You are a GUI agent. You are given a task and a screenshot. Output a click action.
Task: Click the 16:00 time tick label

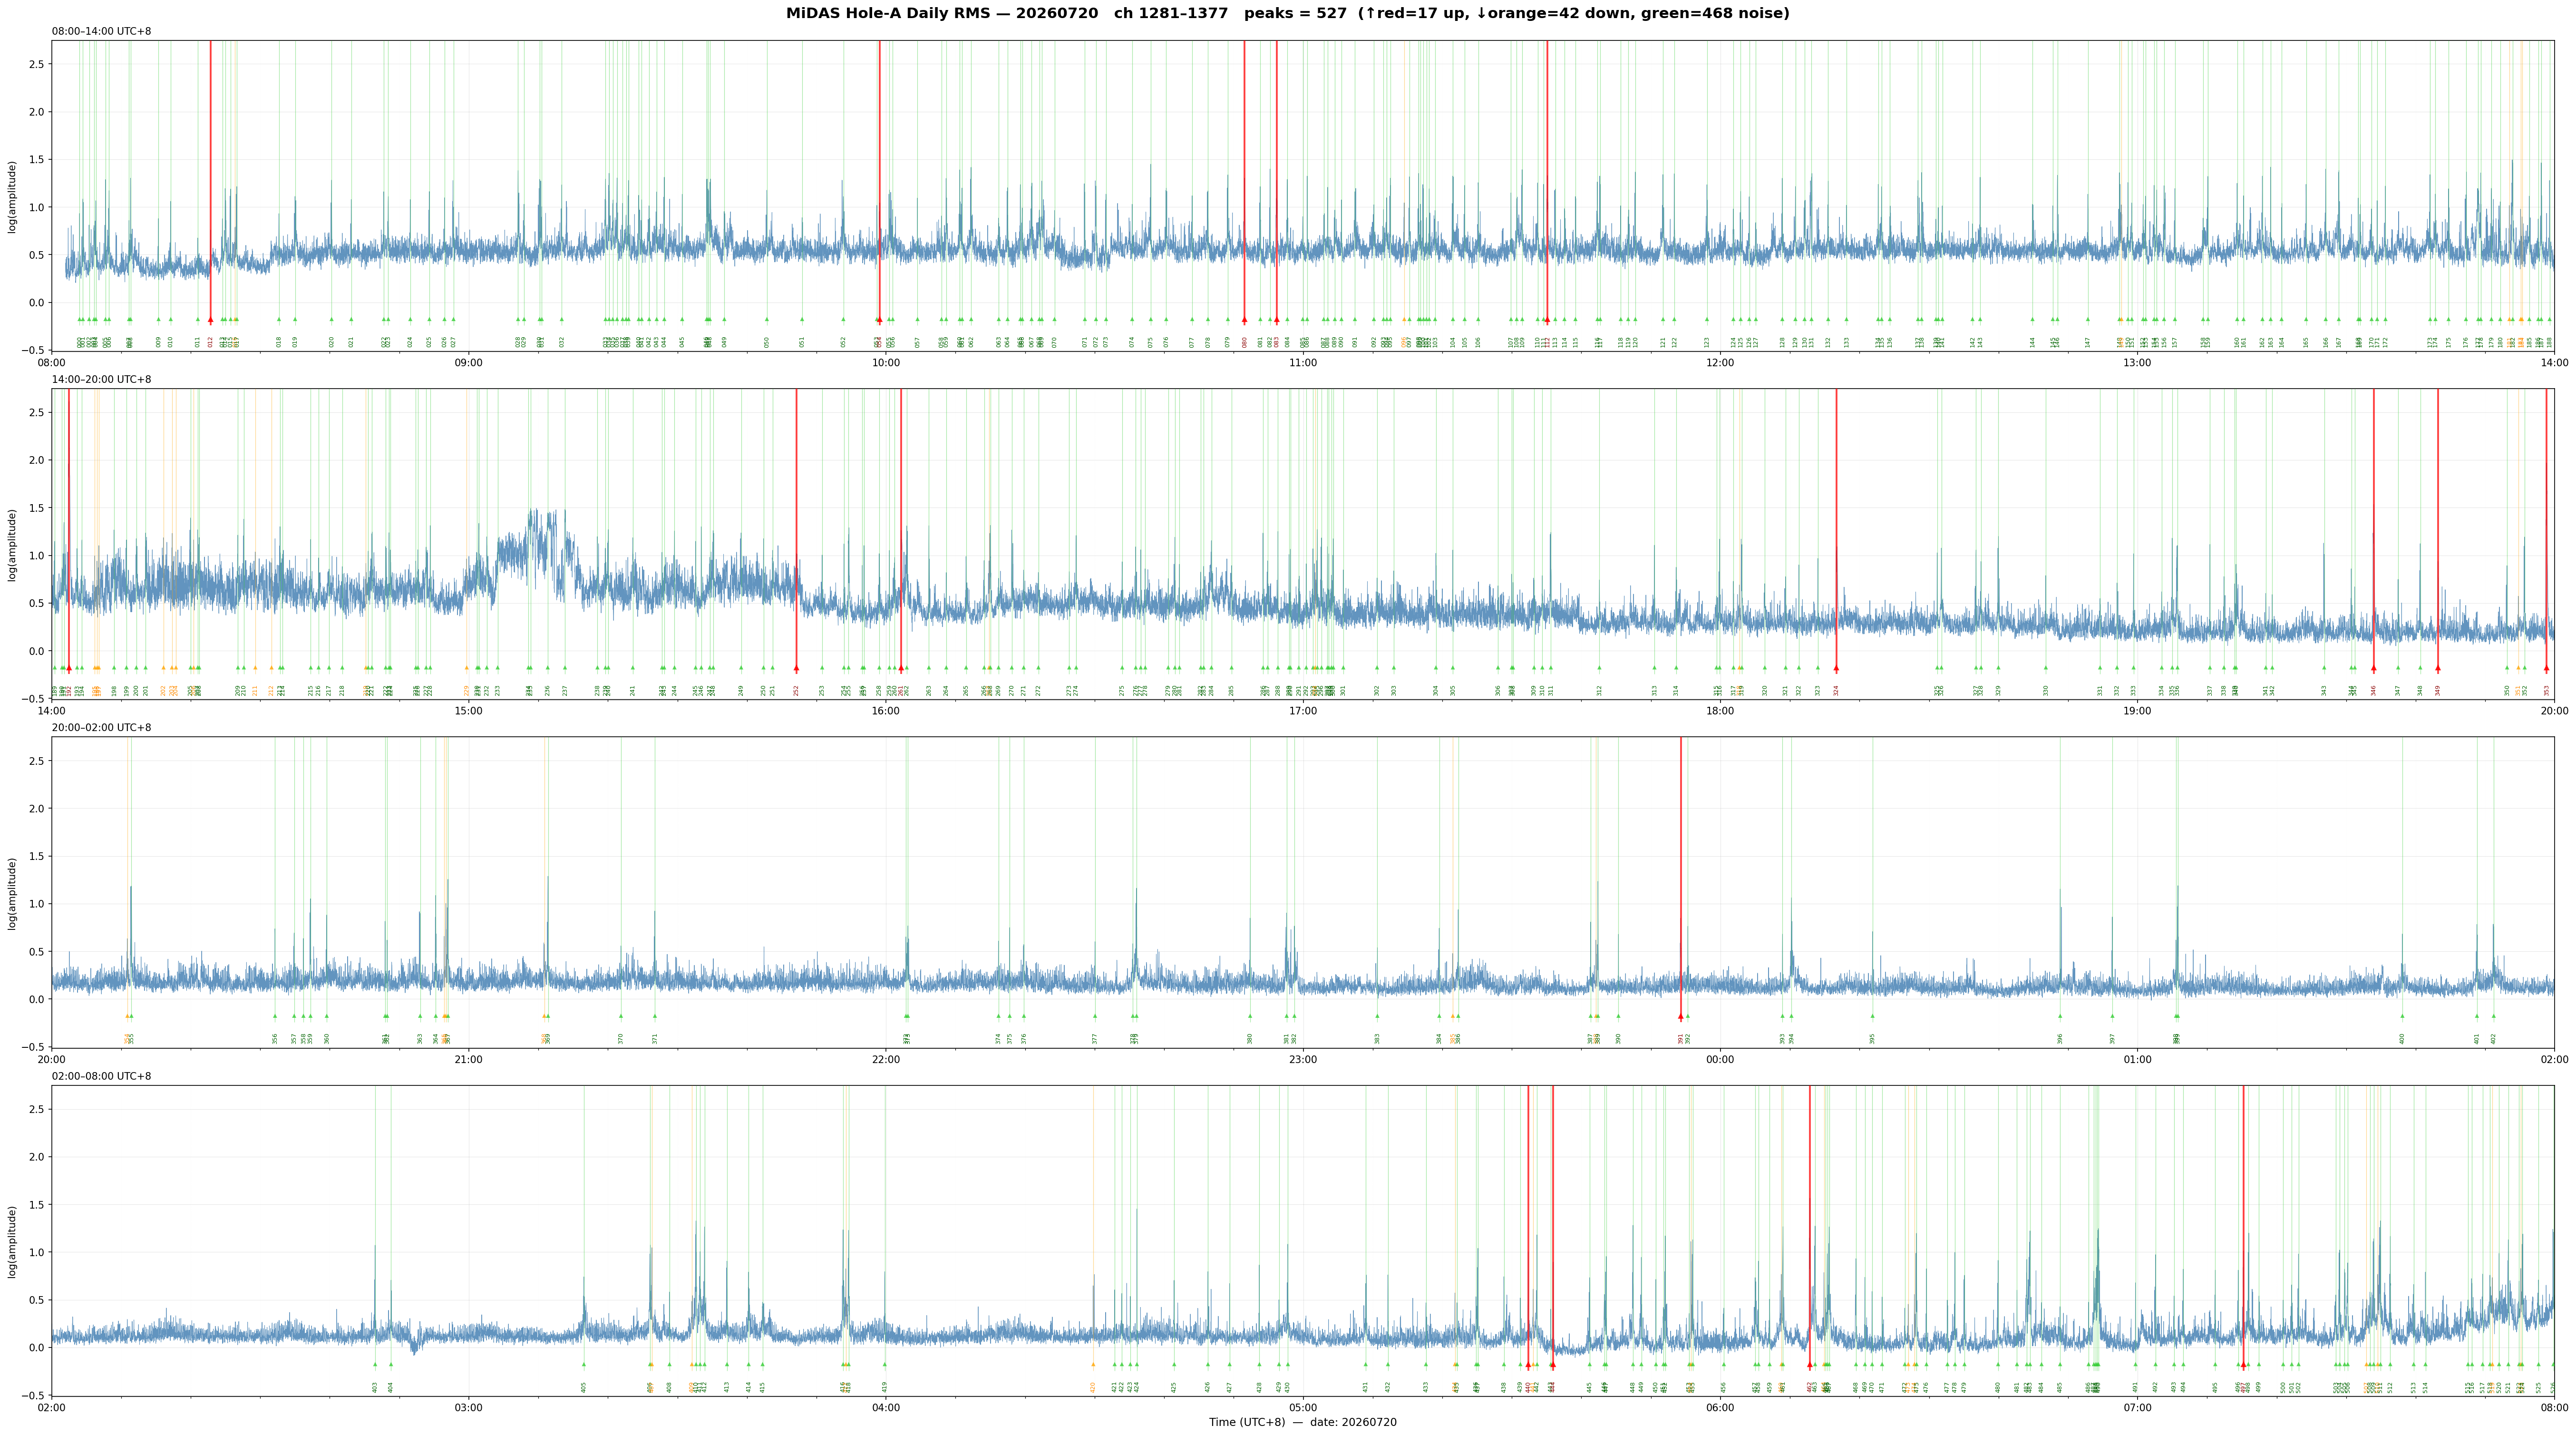click(886, 711)
